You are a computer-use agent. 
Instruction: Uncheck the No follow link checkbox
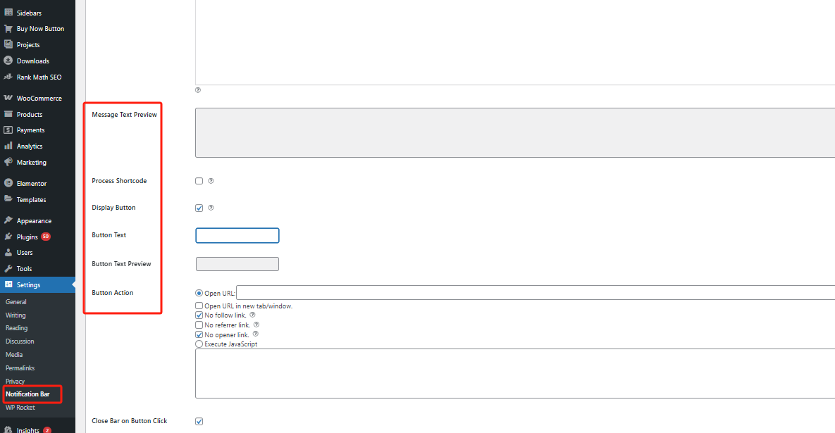click(x=199, y=315)
